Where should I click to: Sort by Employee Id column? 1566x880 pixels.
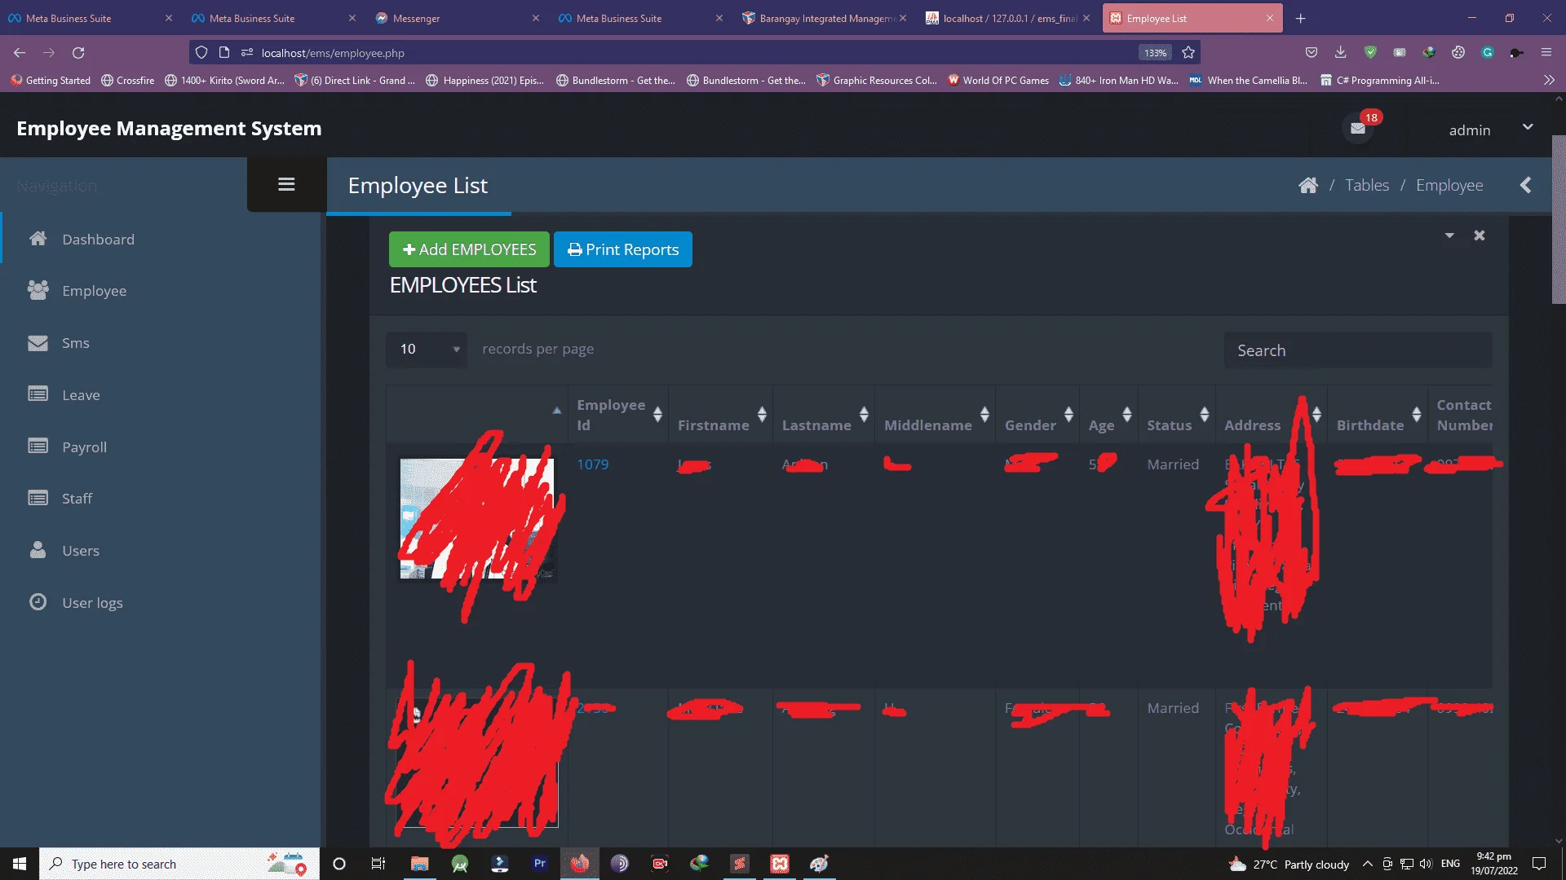coord(618,415)
